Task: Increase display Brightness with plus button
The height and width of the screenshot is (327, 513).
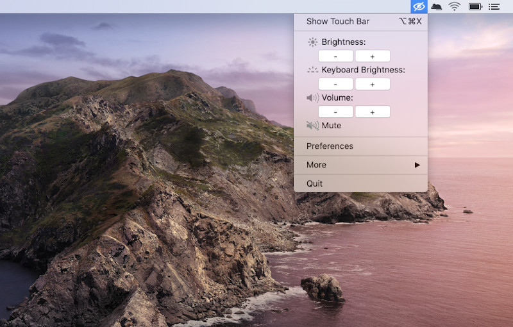Action: tap(373, 56)
